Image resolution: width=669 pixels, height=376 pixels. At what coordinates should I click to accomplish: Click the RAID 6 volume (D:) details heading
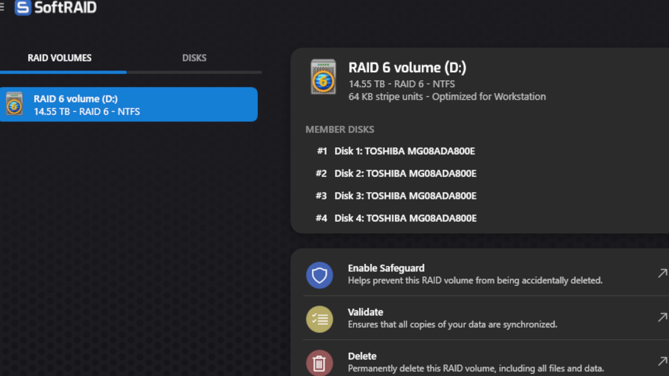(x=407, y=68)
